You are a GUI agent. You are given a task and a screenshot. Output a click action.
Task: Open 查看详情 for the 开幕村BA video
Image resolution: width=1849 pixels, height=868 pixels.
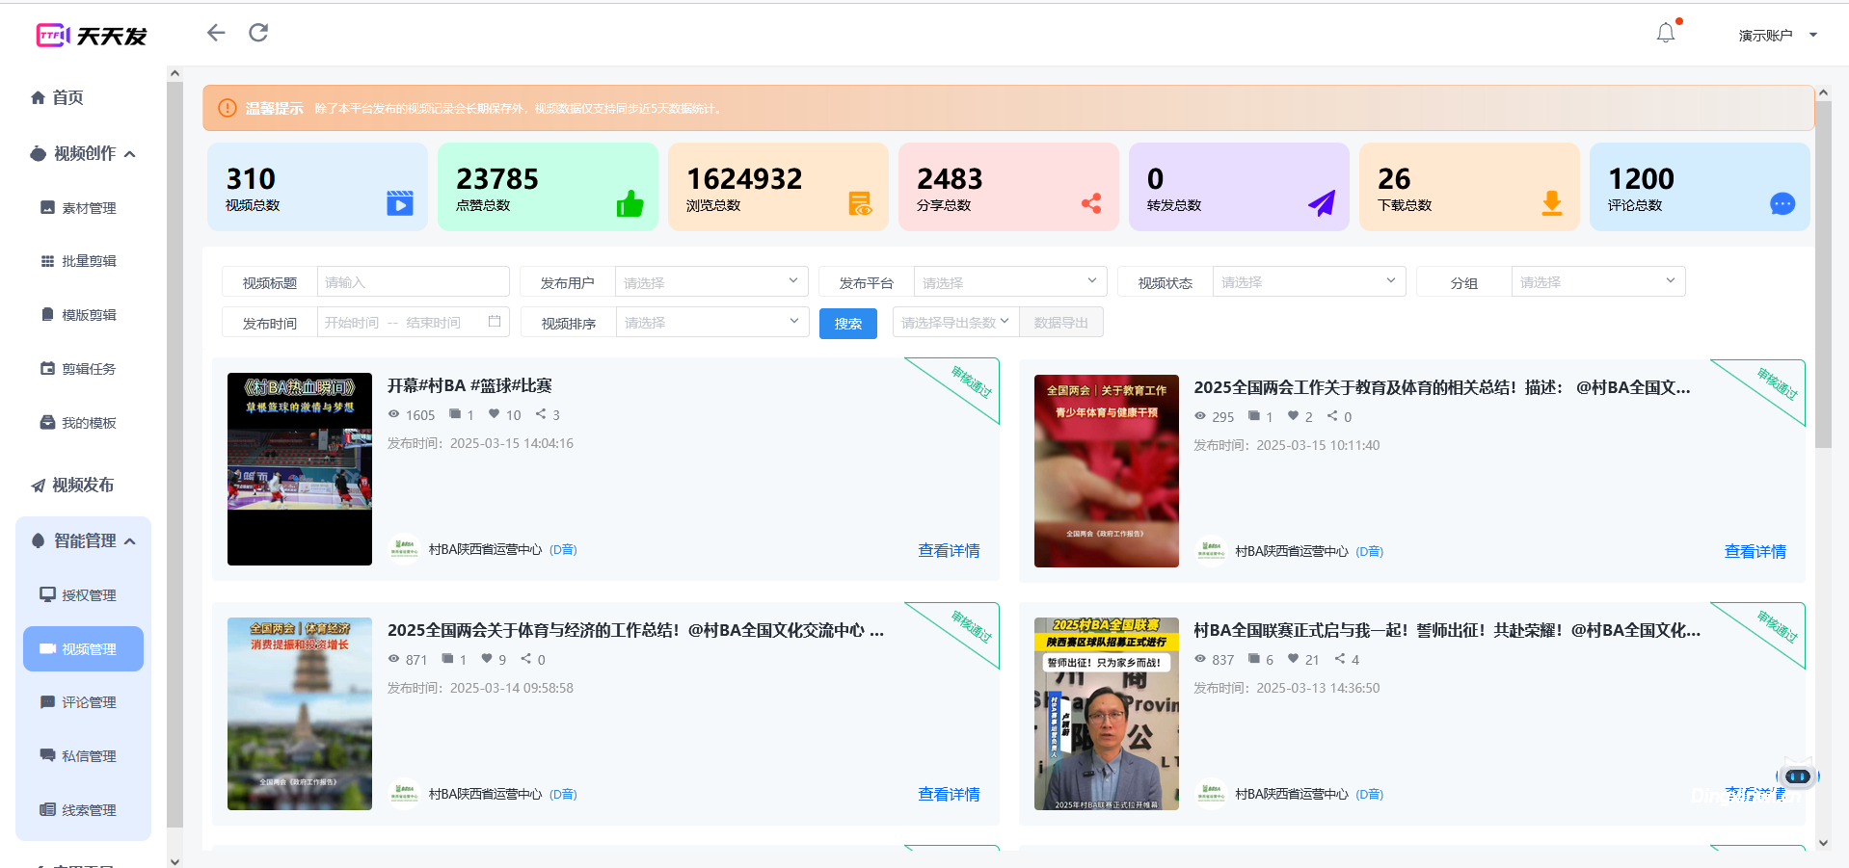[948, 550]
